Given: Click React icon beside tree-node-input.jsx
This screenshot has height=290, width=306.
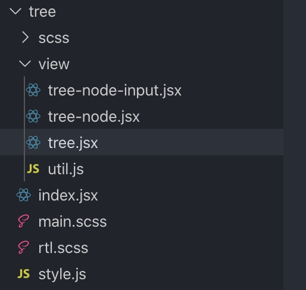Looking at the screenshot, I should (33, 90).
